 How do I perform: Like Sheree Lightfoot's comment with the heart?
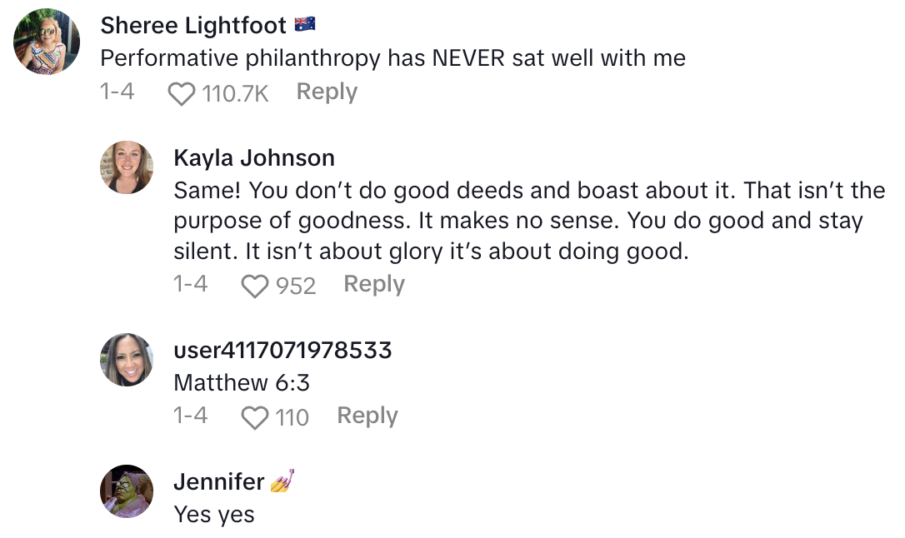[x=181, y=93]
